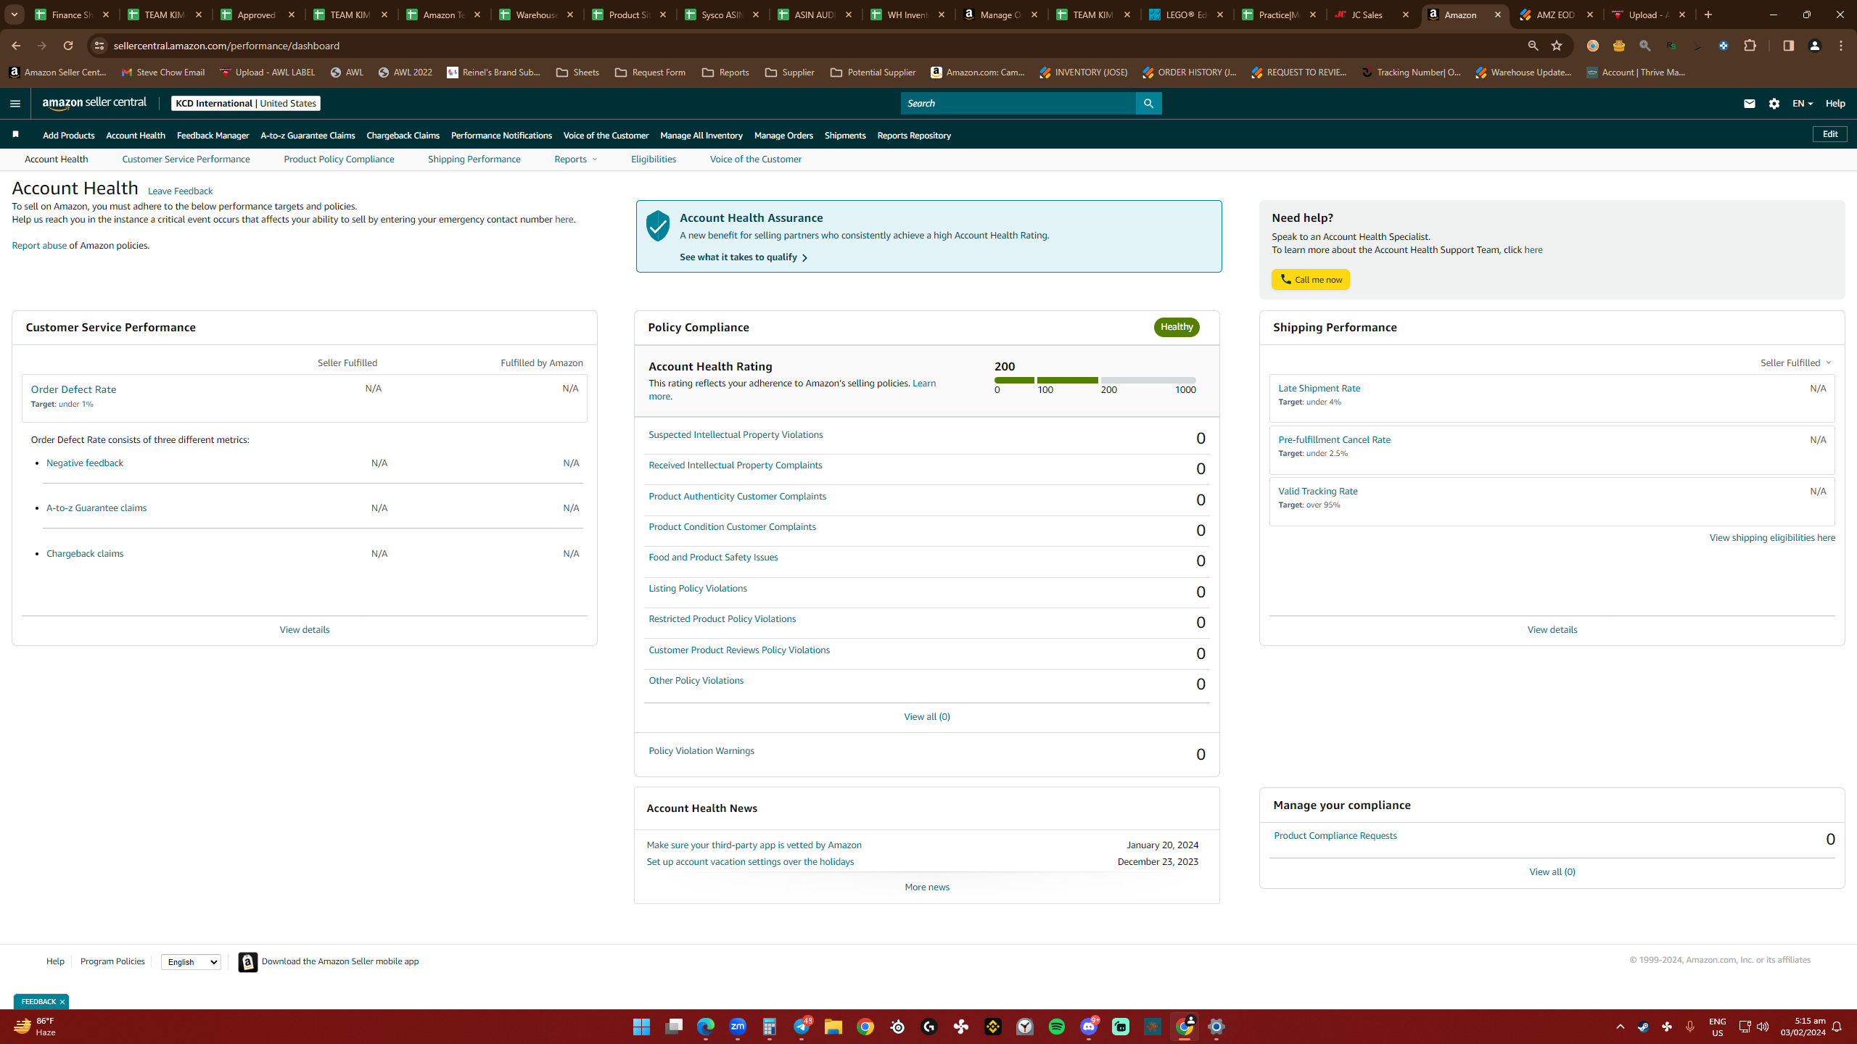Open Chrome three-dot menu
Viewport: 1857px width, 1044px height.
point(1841,46)
